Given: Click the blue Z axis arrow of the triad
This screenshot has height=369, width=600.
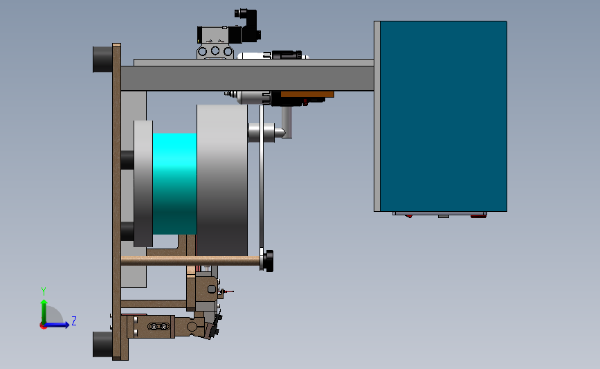Looking at the screenshot, I should point(57,325).
